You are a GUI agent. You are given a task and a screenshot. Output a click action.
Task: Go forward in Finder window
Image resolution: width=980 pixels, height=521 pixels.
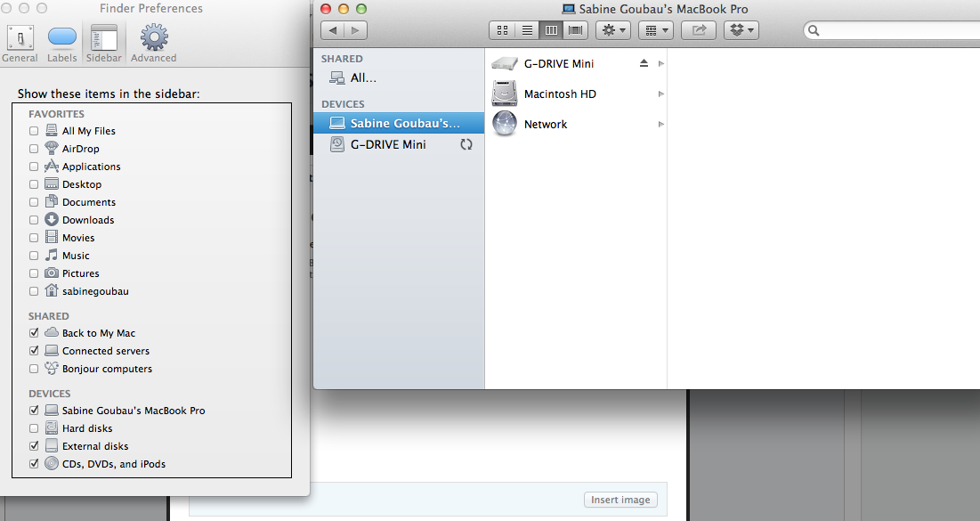pyautogui.click(x=356, y=30)
